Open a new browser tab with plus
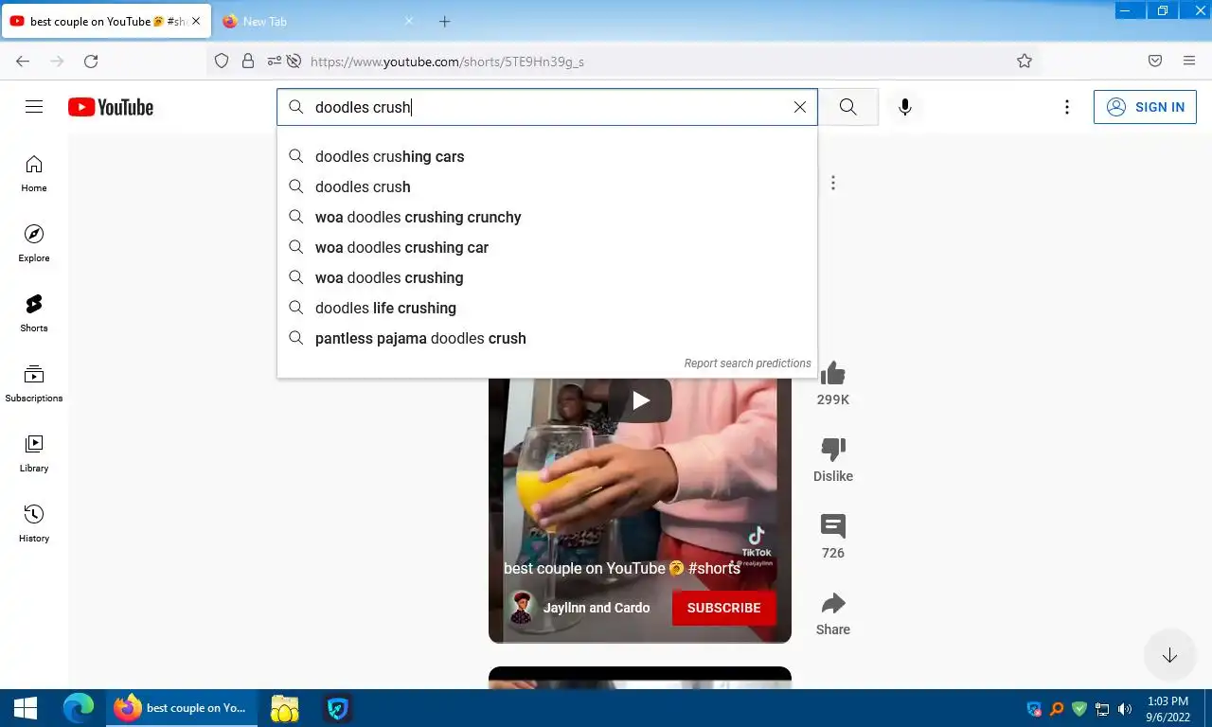 [445, 21]
